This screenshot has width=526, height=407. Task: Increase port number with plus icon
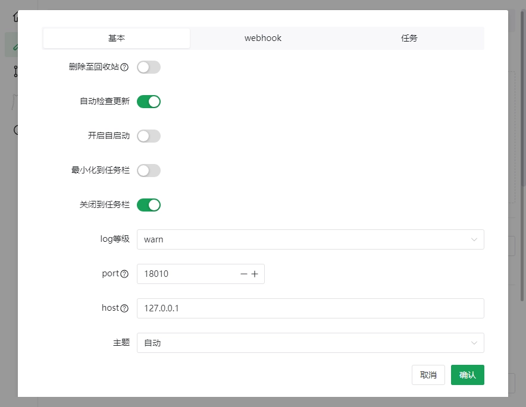pyautogui.click(x=255, y=274)
